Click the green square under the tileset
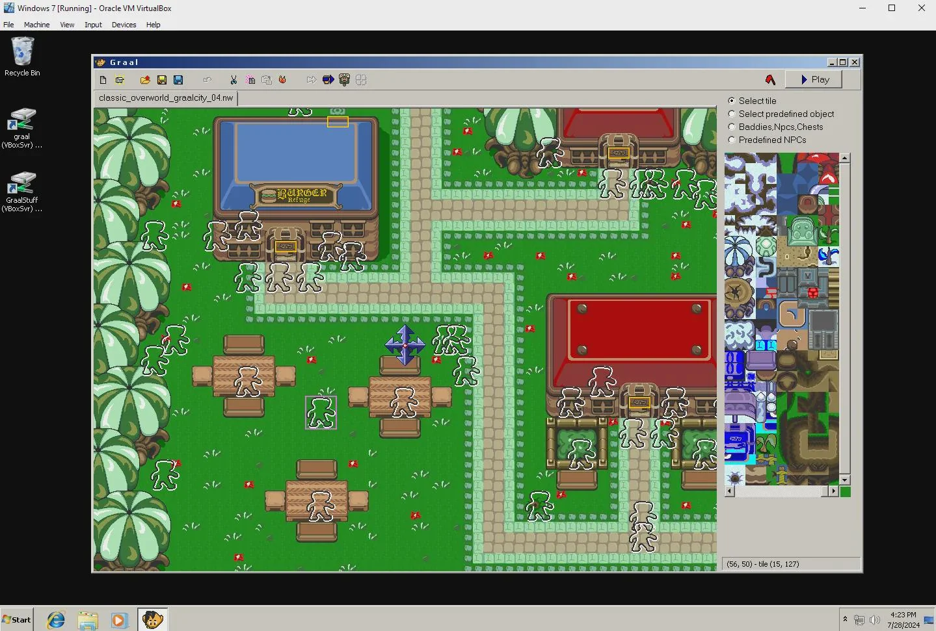Image resolution: width=936 pixels, height=631 pixels. tap(845, 491)
